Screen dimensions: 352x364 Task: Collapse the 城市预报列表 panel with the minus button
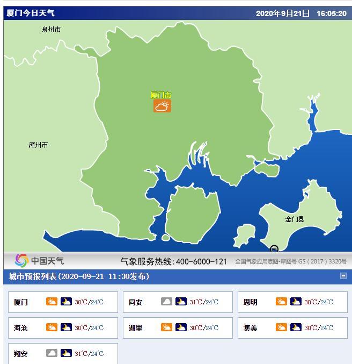point(343,276)
